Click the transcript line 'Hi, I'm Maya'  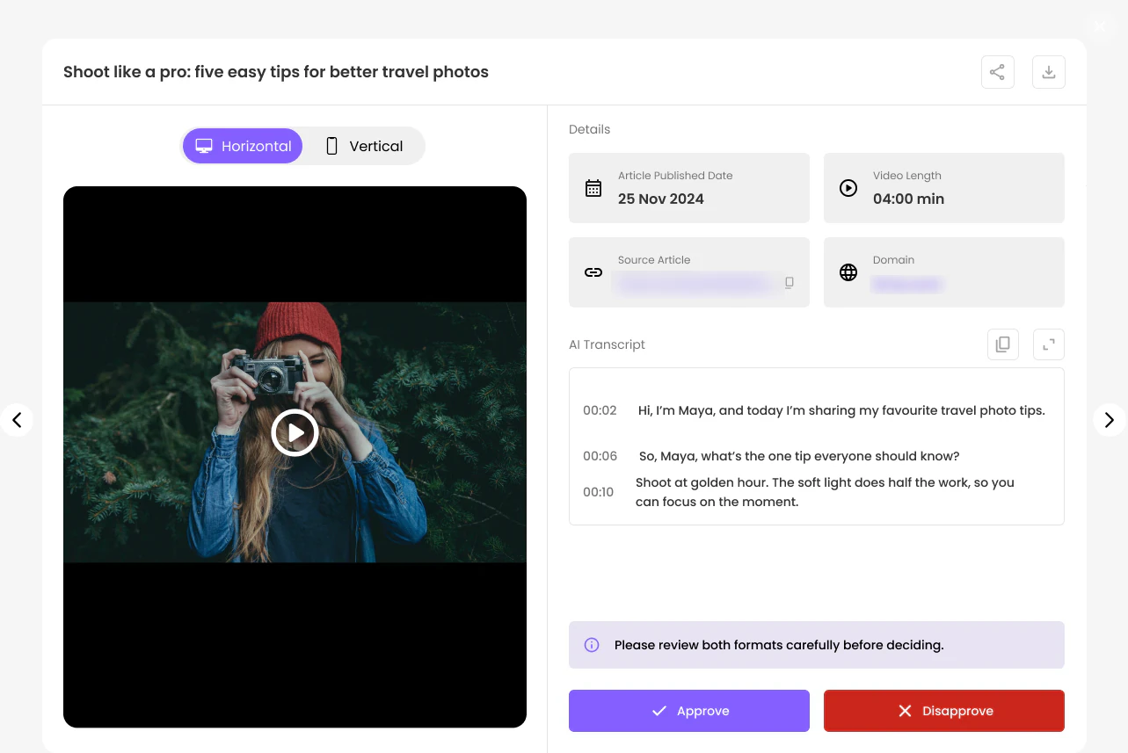(841, 410)
